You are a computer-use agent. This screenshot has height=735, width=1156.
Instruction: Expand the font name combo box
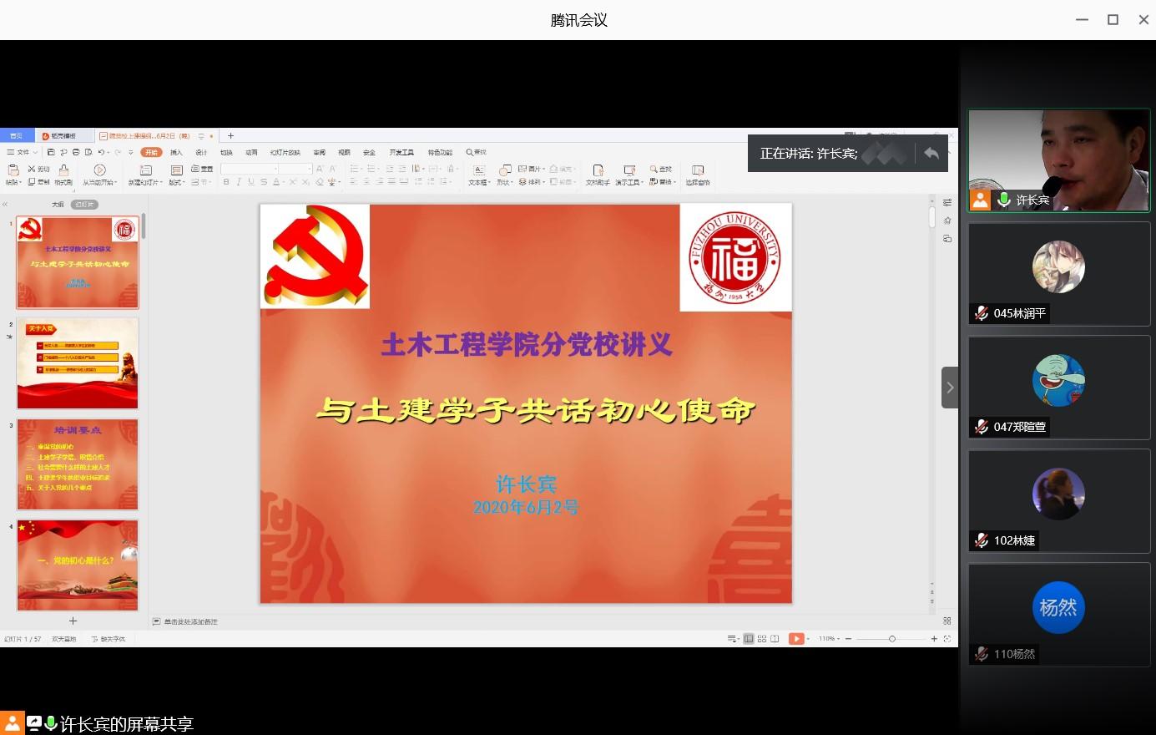[275, 169]
